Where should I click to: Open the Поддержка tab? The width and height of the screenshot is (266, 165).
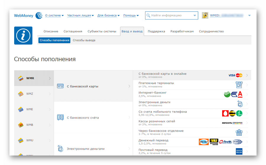(x=156, y=31)
